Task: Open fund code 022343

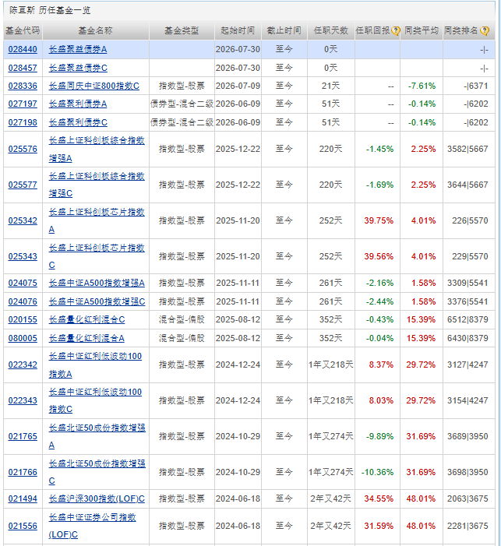Action: click(x=23, y=401)
